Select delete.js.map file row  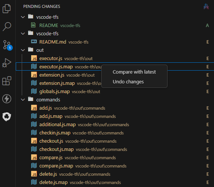115,182
